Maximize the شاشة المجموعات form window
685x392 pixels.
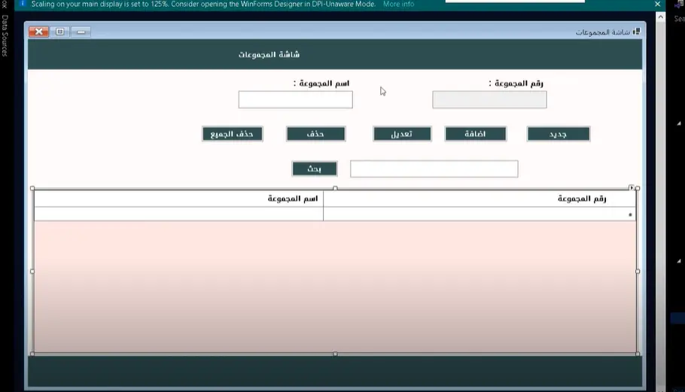60,32
